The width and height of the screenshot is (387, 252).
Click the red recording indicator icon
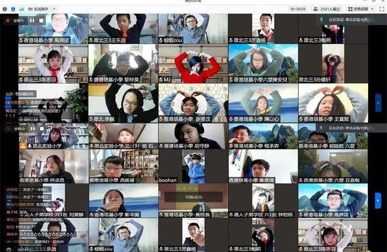[8, 20]
